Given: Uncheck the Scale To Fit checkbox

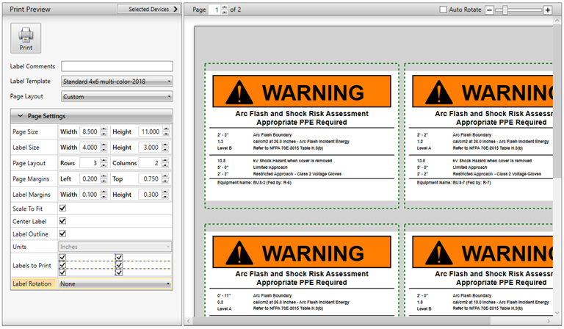Looking at the screenshot, I should (62, 209).
